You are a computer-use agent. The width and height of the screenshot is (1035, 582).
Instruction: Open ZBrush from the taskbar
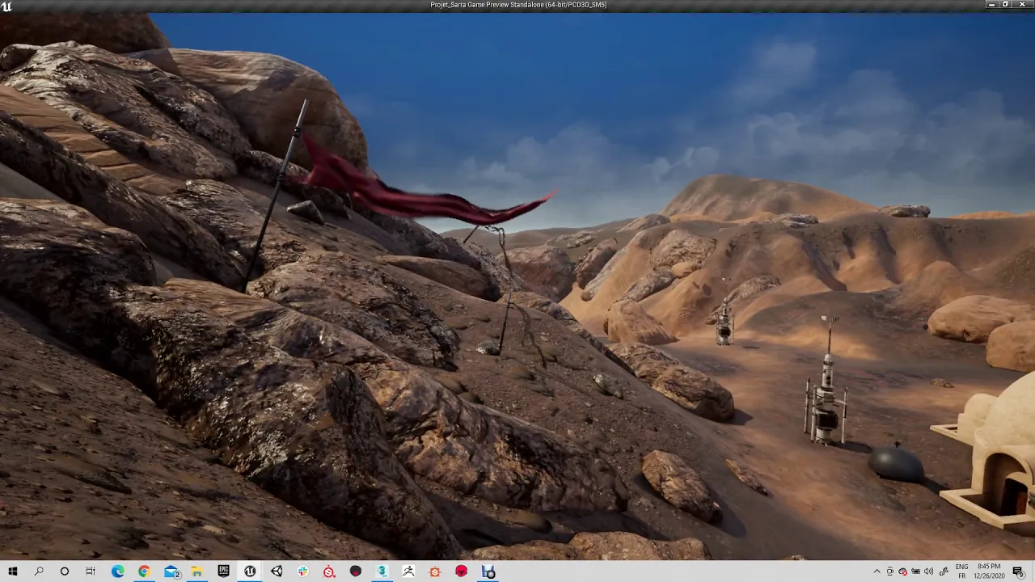pos(408,571)
